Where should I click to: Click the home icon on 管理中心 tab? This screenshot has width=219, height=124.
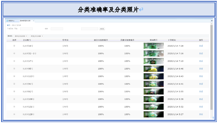[x=7, y=21]
